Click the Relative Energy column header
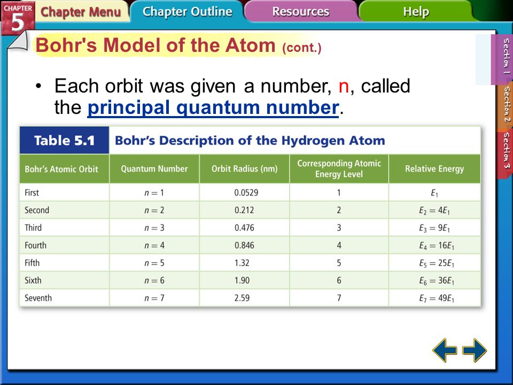Screen dimensions: 513x385 click(x=434, y=169)
